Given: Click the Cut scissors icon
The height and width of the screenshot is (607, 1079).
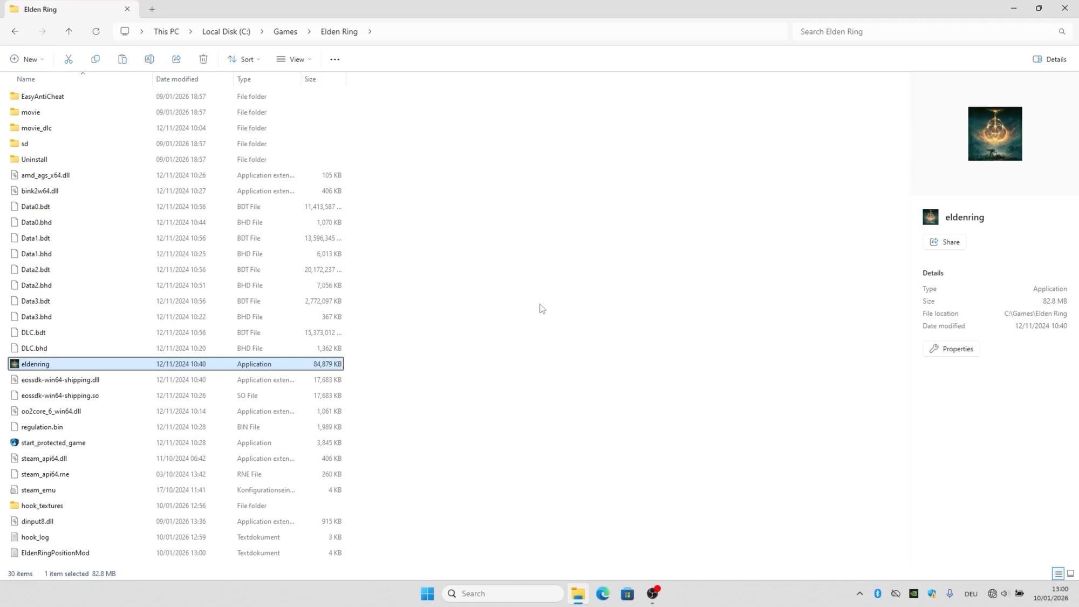Looking at the screenshot, I should click(x=69, y=59).
